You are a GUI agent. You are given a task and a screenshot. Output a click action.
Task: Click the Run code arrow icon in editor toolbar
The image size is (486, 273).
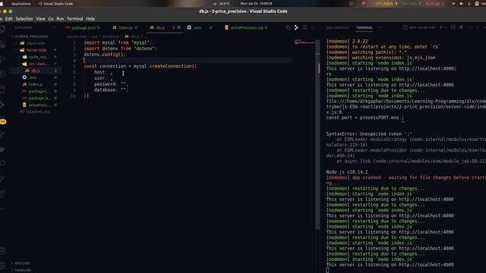point(296,27)
